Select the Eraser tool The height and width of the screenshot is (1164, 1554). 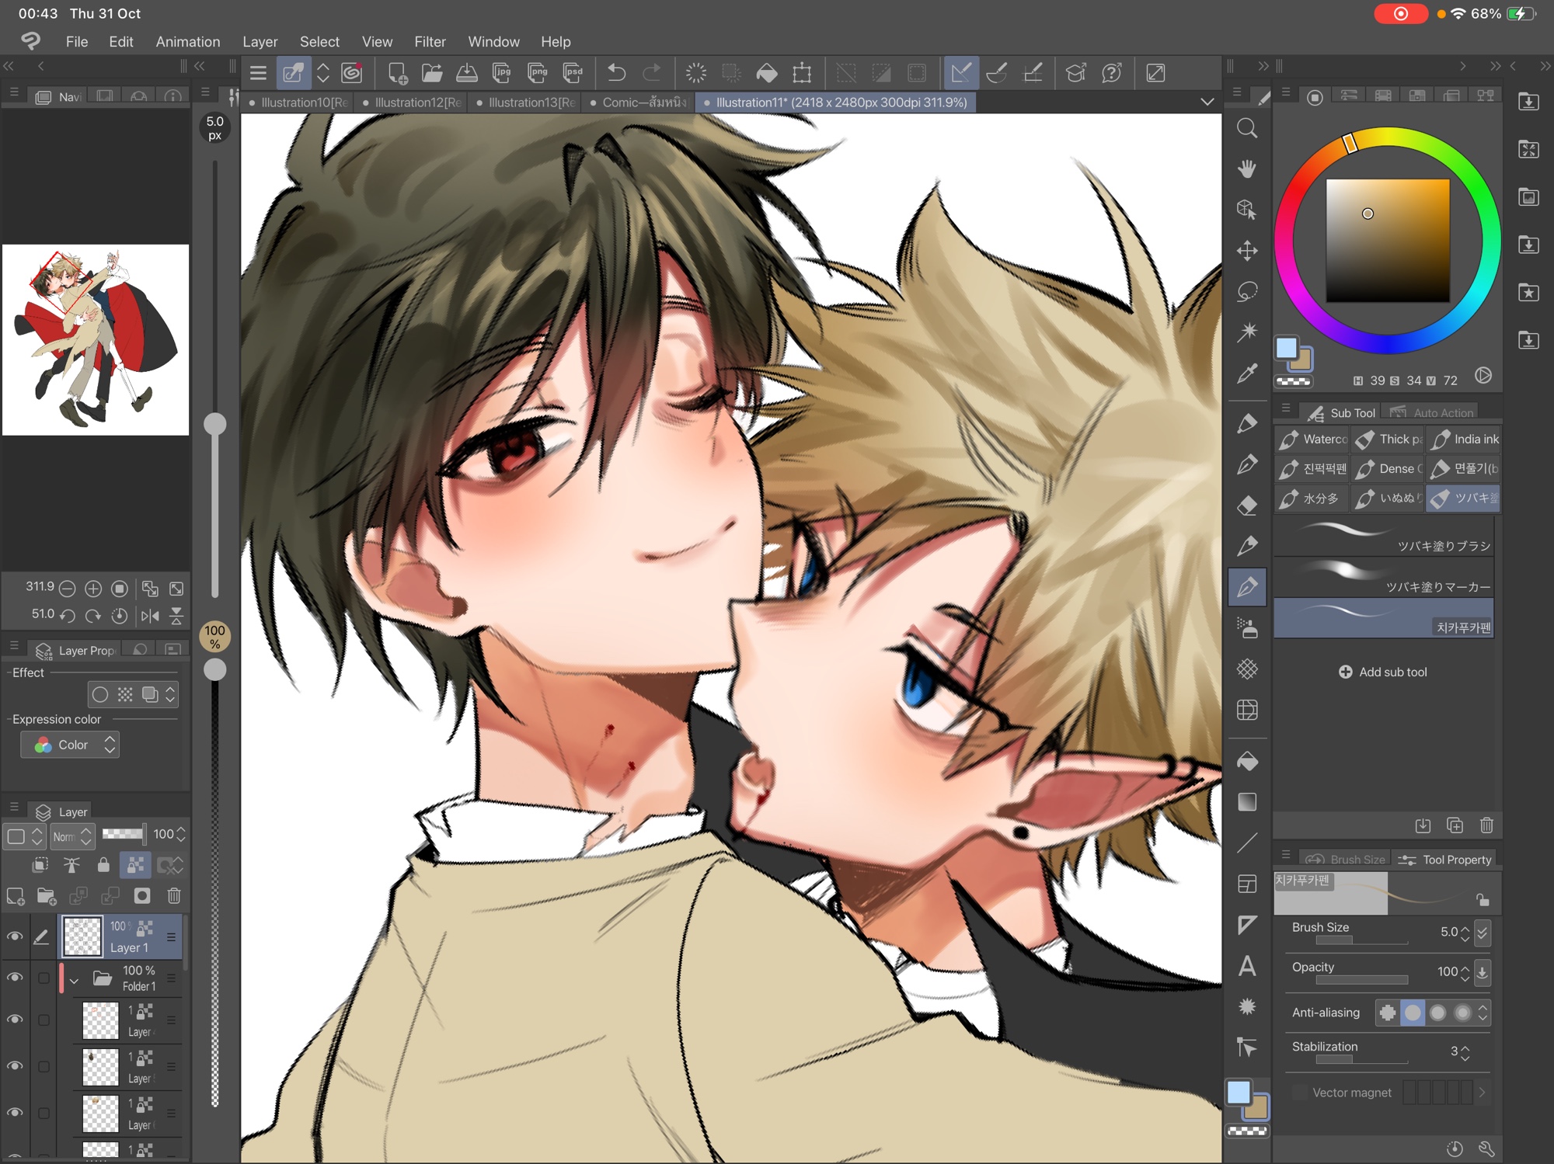[x=1246, y=506]
